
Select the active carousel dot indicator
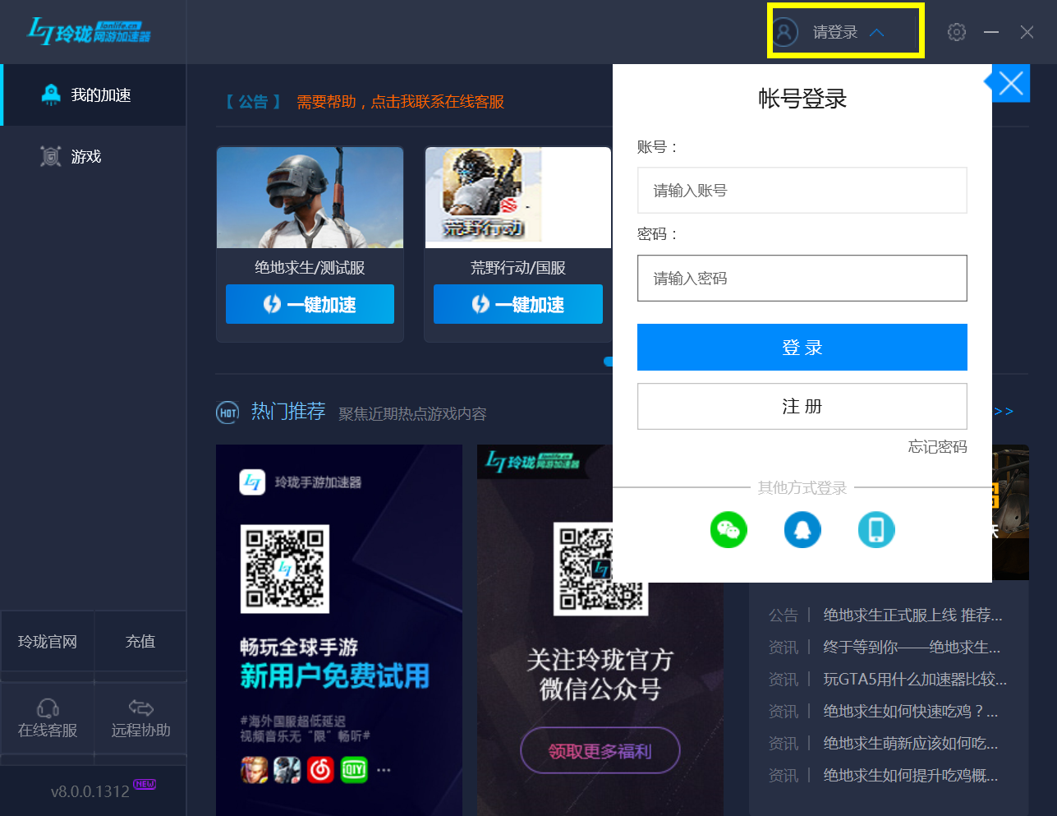coord(609,362)
